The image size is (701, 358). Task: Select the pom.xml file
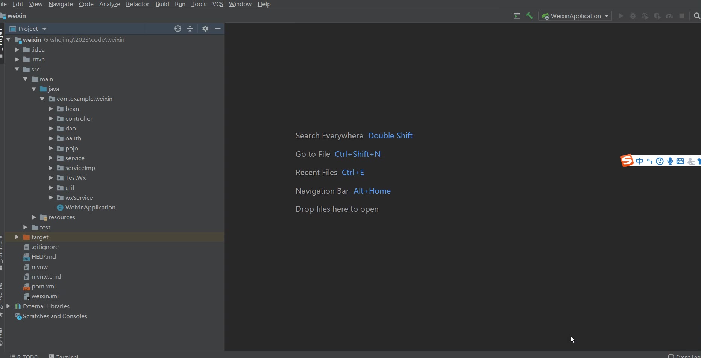point(44,286)
